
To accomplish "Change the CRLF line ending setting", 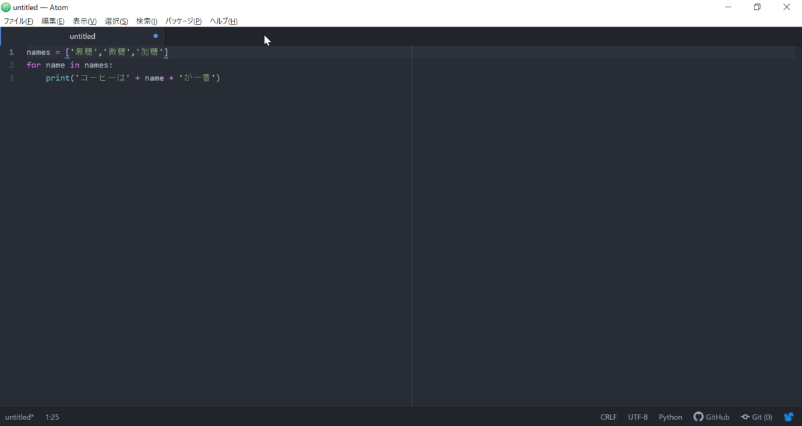I will (x=608, y=417).
